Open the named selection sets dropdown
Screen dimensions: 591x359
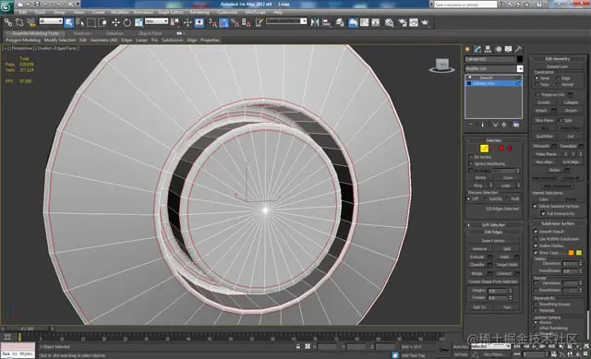pyautogui.click(x=286, y=21)
